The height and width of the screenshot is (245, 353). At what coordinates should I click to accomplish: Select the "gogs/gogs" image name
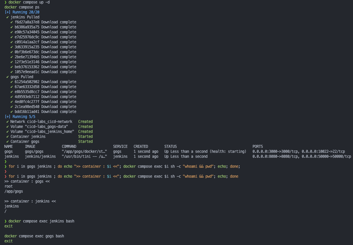tap(34, 151)
